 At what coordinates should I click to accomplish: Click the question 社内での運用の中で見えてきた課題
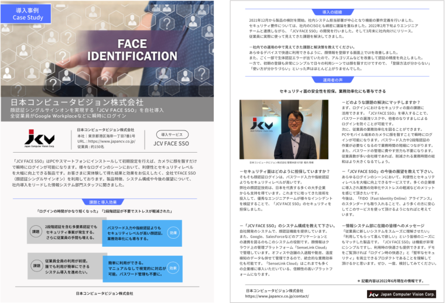[302, 47]
